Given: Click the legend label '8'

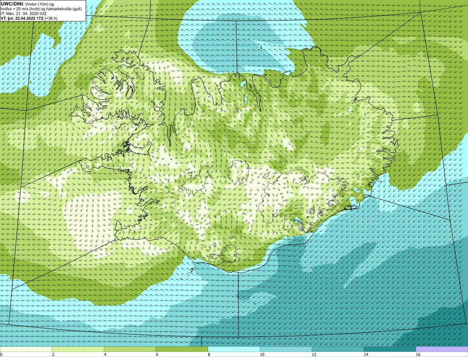Looking at the screenshot, I should [209, 354].
